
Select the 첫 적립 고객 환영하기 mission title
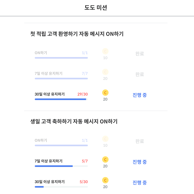(x=77, y=34)
